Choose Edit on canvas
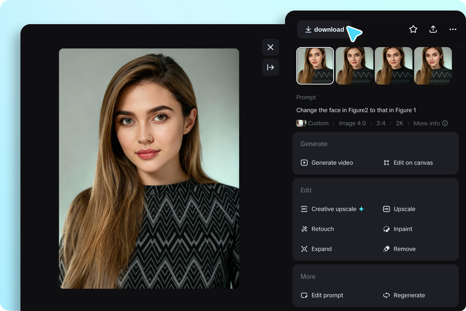The image size is (466, 311). point(408,163)
